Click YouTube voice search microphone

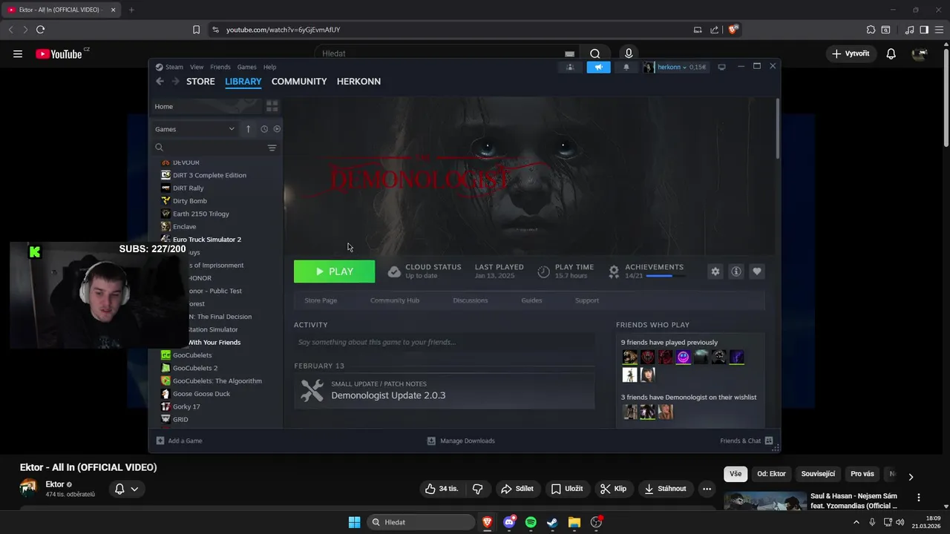(629, 53)
